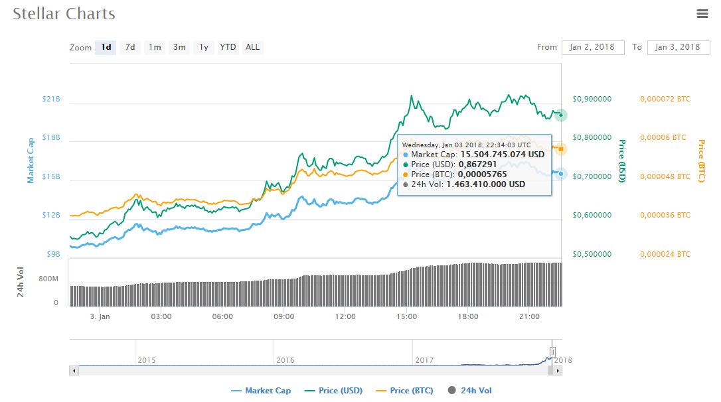
Task: Click the 15:00 time axis label
Action: click(x=406, y=316)
